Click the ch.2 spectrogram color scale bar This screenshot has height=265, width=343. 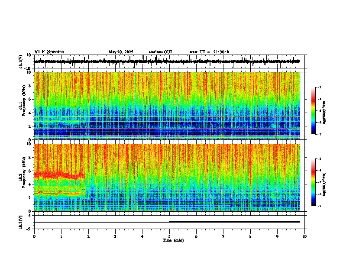[x=313, y=182]
